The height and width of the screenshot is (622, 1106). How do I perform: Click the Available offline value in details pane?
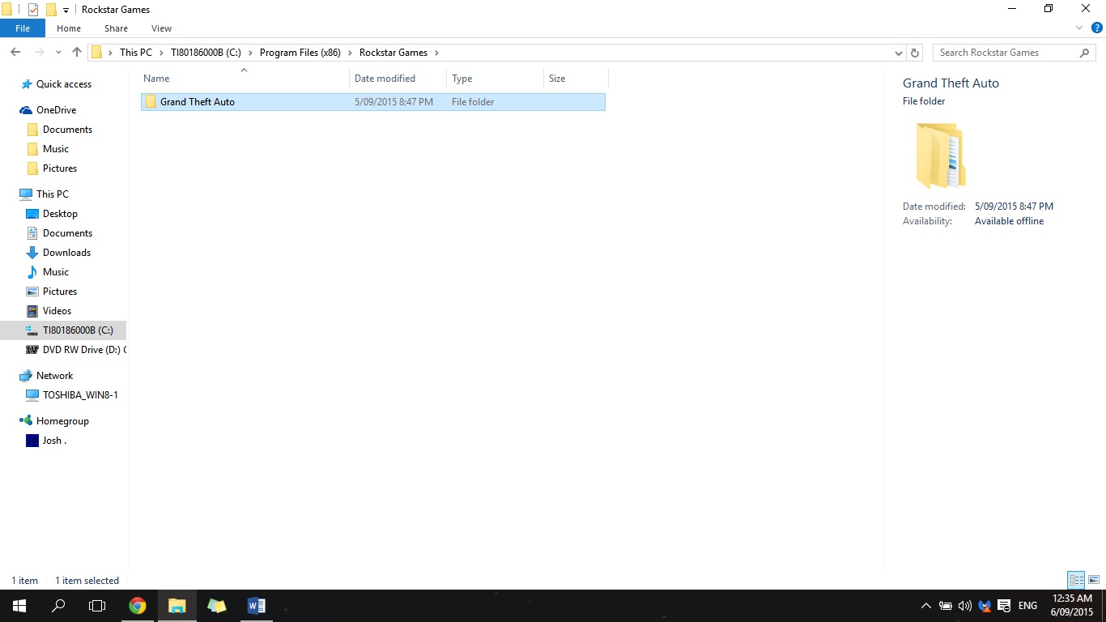click(1009, 221)
